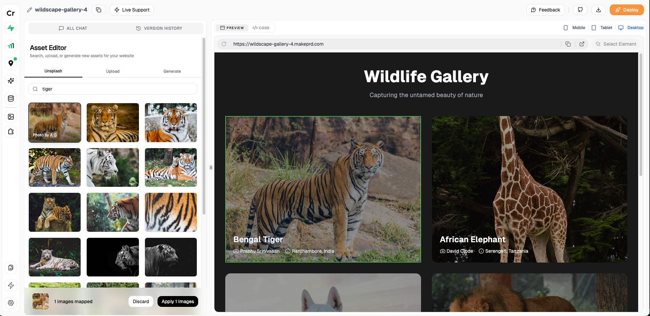Switch to the Upload tab
650x316 pixels.
point(112,71)
